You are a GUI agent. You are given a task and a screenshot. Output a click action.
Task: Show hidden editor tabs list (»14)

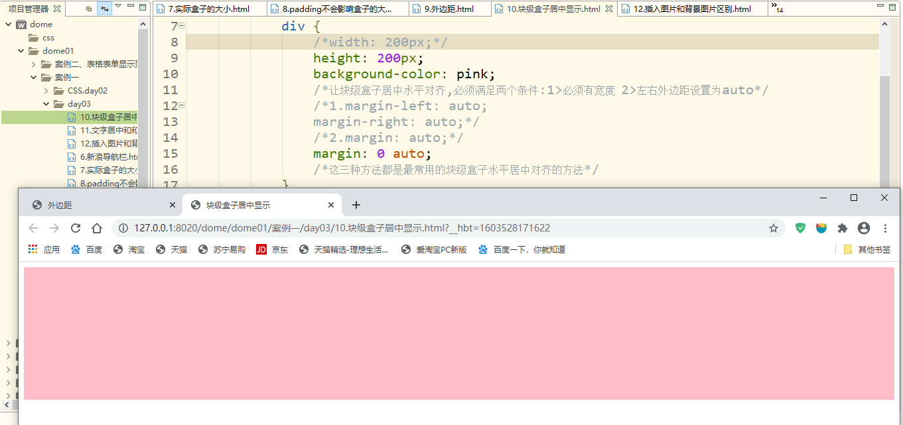point(777,8)
